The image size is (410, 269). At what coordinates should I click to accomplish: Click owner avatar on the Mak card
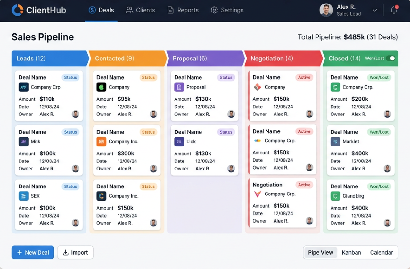(x=76, y=169)
